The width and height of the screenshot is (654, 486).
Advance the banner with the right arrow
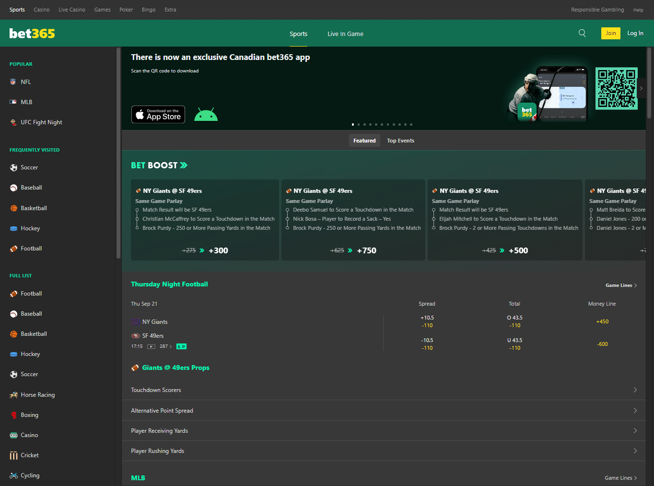[x=641, y=88]
